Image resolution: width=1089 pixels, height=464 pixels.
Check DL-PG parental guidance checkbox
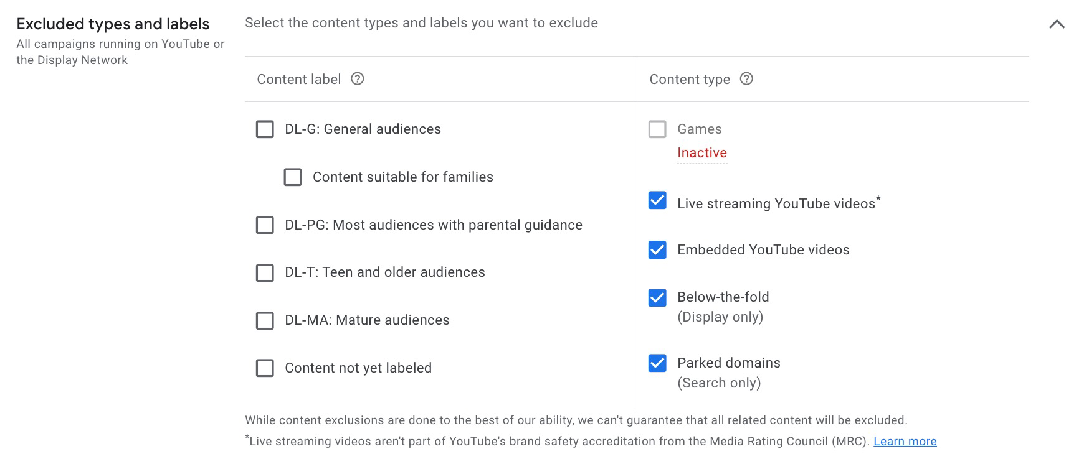coord(265,225)
